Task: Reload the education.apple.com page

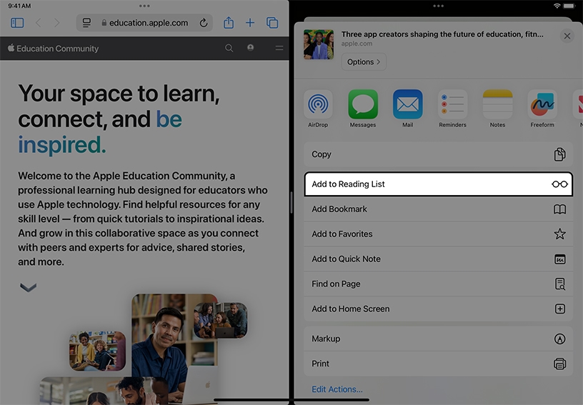Action: pos(204,23)
